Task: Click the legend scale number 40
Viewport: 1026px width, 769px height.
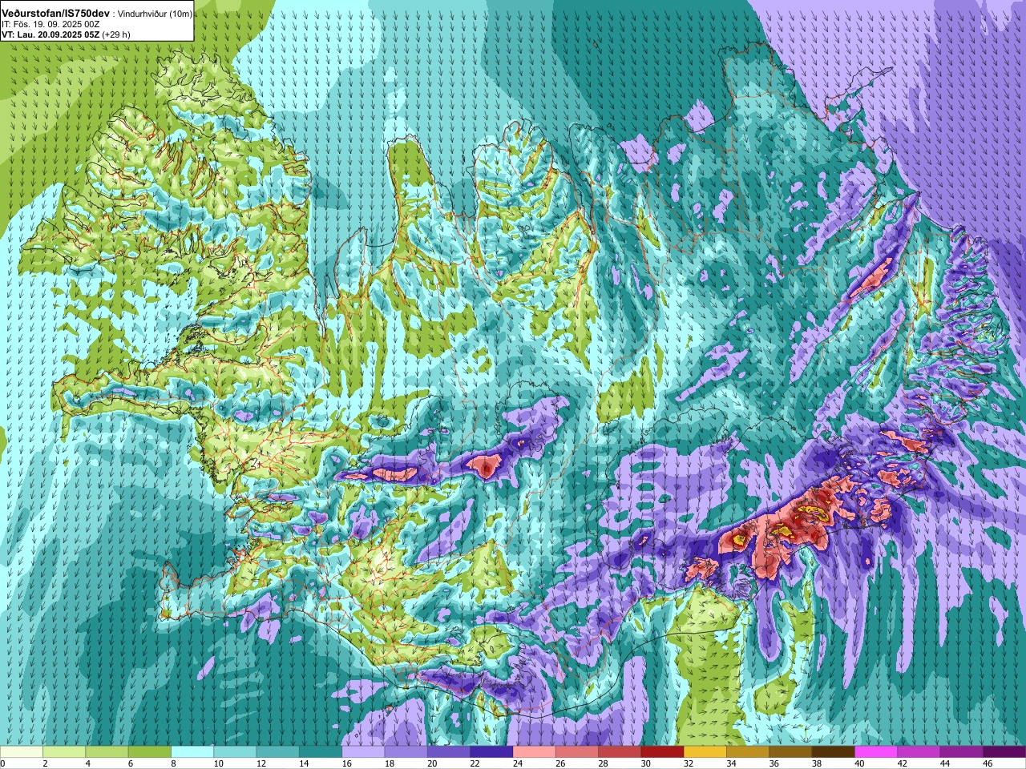Action: point(860,764)
